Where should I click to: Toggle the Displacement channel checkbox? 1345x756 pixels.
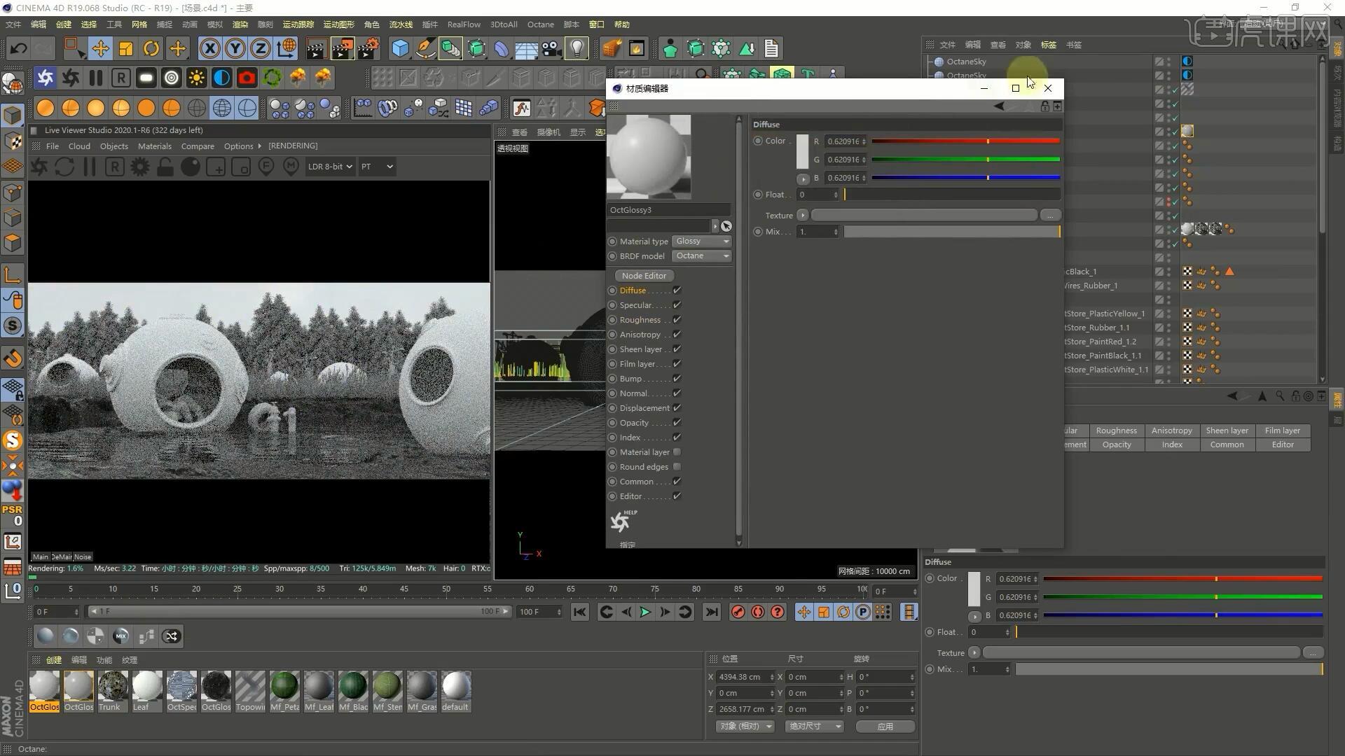click(677, 408)
